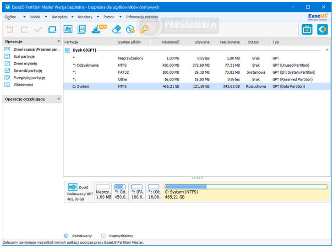This screenshot has height=248, width=333.
Task: Click the Redo arrow toolbar icon
Action: (24, 29)
